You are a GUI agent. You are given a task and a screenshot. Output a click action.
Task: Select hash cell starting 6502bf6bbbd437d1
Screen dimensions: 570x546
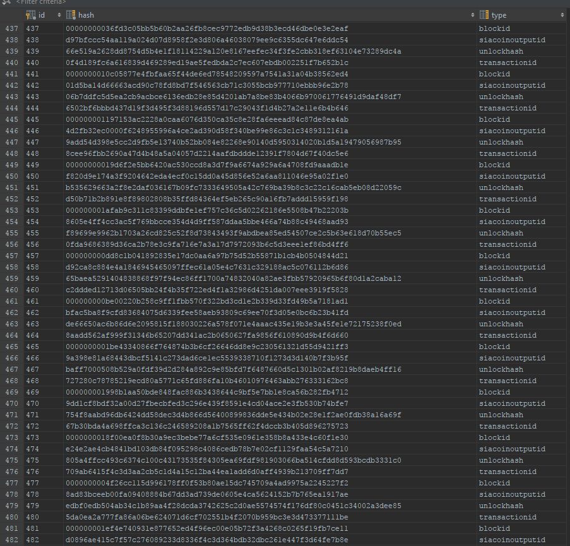270,108
